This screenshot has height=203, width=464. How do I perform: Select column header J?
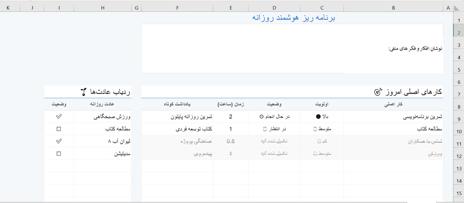coord(32,8)
